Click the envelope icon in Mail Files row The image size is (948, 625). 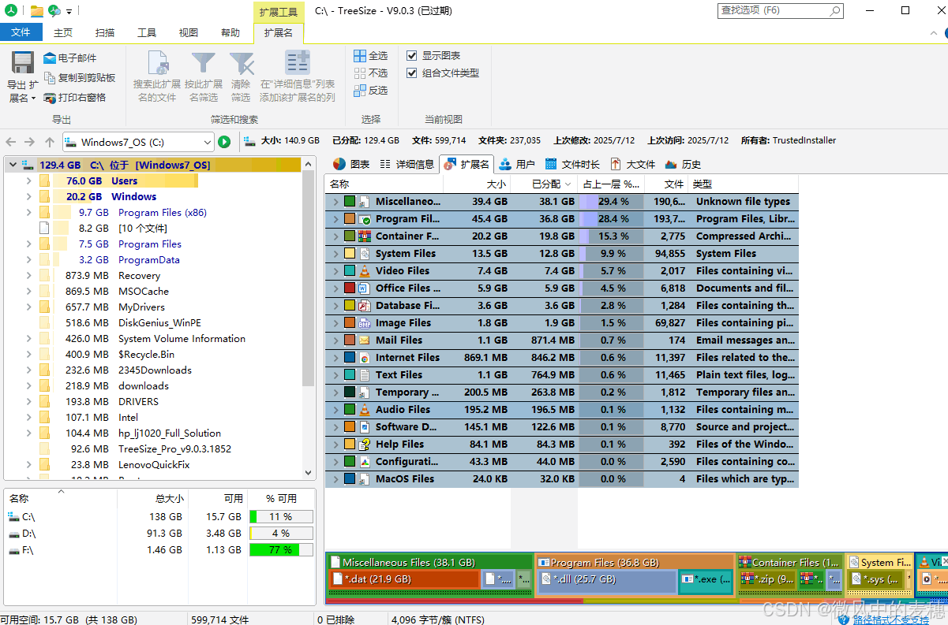click(x=364, y=340)
